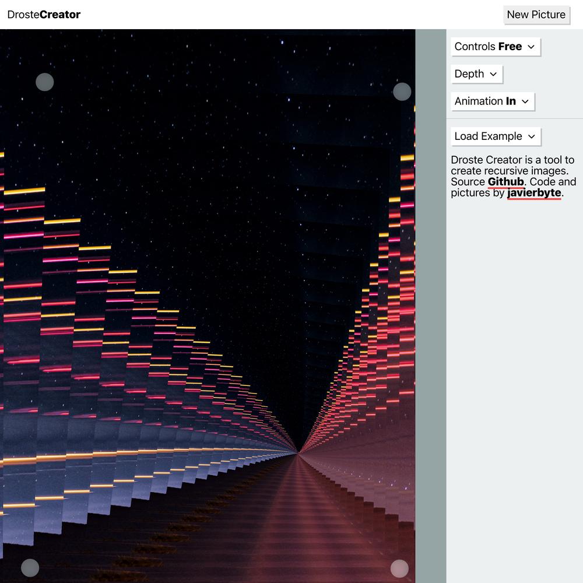Click the recursive Droste image canvas
583x583 pixels.
208,306
